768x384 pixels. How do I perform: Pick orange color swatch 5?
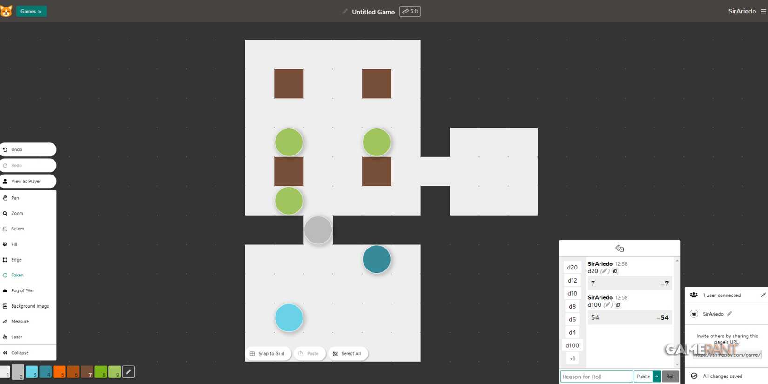(59, 372)
